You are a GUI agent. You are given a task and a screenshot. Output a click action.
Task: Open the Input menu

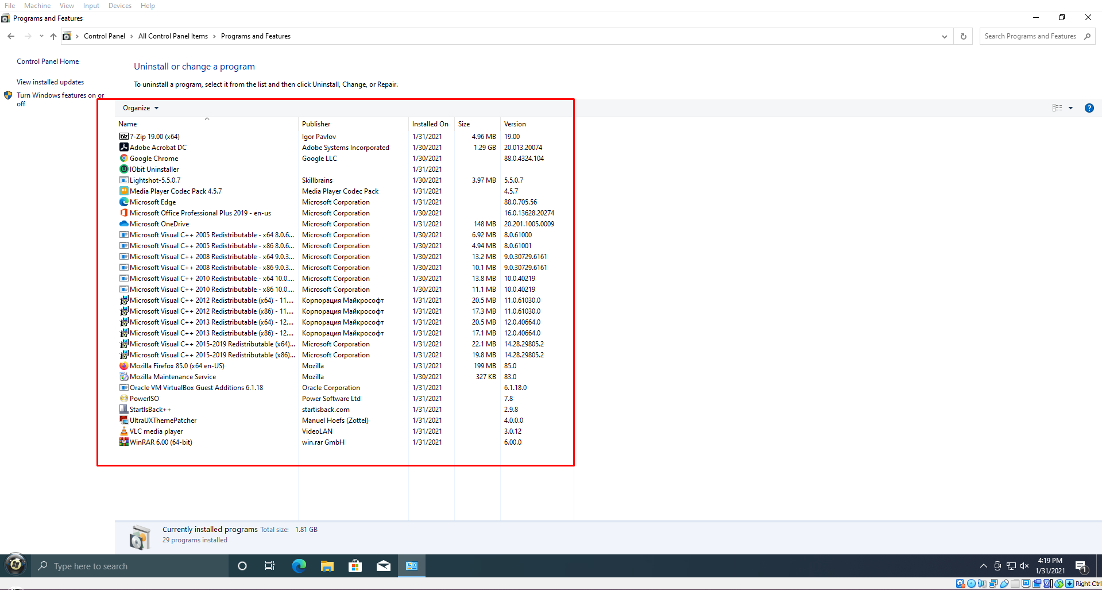(x=91, y=6)
